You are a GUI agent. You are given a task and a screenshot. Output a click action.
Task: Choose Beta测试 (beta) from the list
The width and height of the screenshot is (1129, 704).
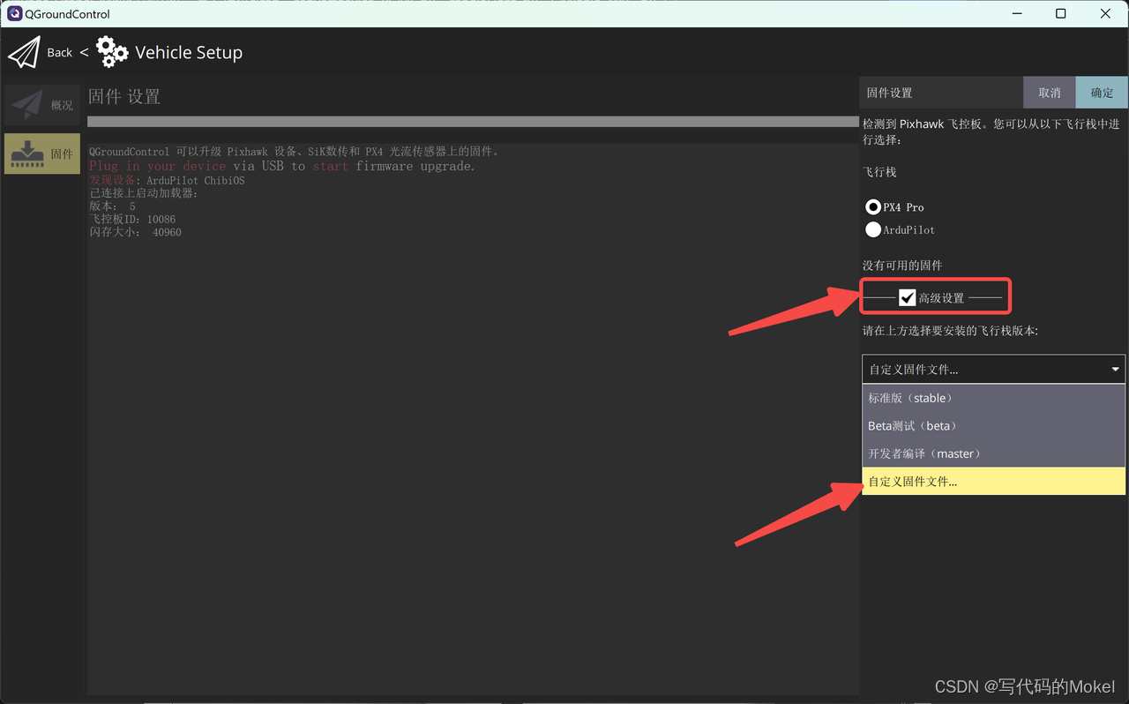[x=993, y=426]
